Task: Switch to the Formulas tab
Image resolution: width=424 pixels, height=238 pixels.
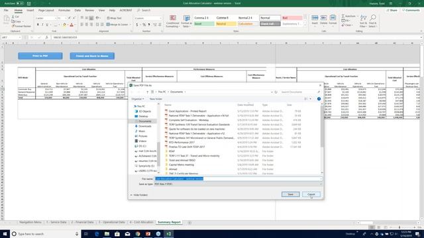Action: (x=64, y=11)
